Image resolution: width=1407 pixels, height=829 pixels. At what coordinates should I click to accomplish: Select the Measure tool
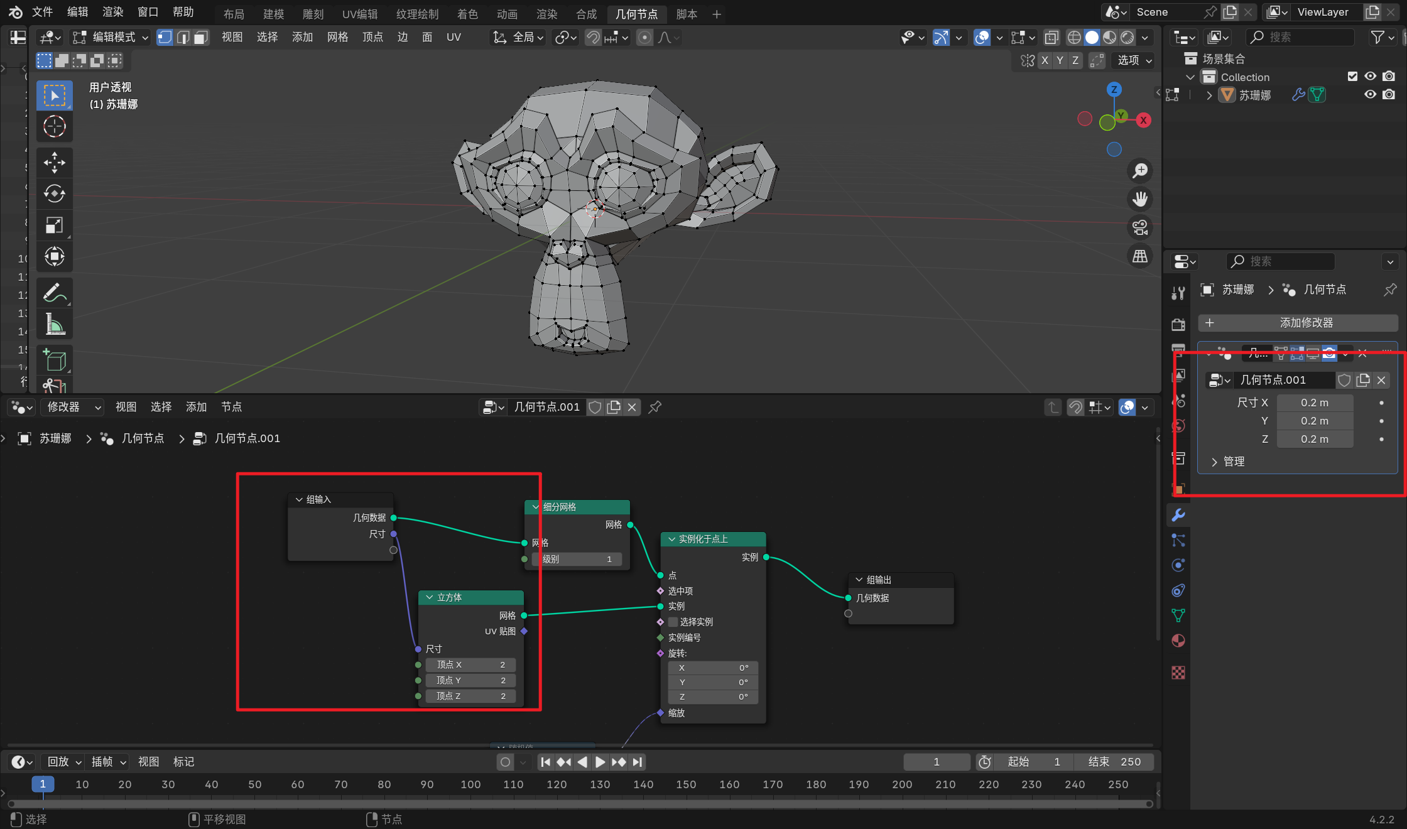click(x=55, y=324)
